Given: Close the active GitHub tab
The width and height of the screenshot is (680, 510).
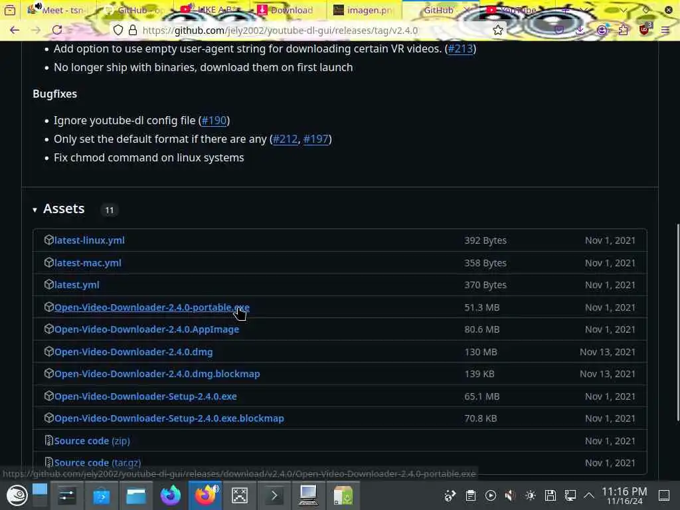Looking at the screenshot, I should [467, 9].
